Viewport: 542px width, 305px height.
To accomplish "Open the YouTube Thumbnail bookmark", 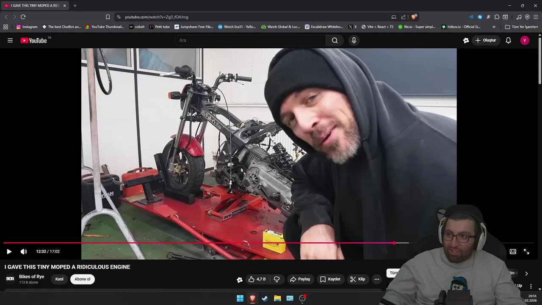I will [105, 27].
